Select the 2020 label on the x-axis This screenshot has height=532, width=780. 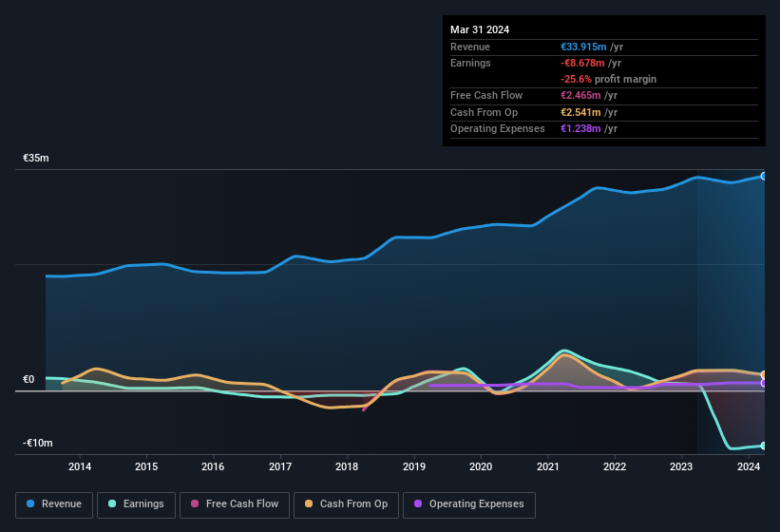pyautogui.click(x=481, y=466)
